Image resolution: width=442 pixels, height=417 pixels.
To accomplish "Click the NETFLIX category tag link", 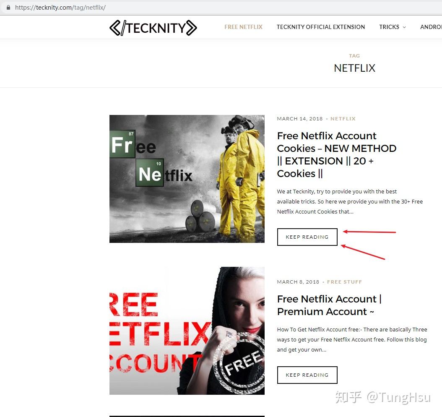I will point(343,119).
